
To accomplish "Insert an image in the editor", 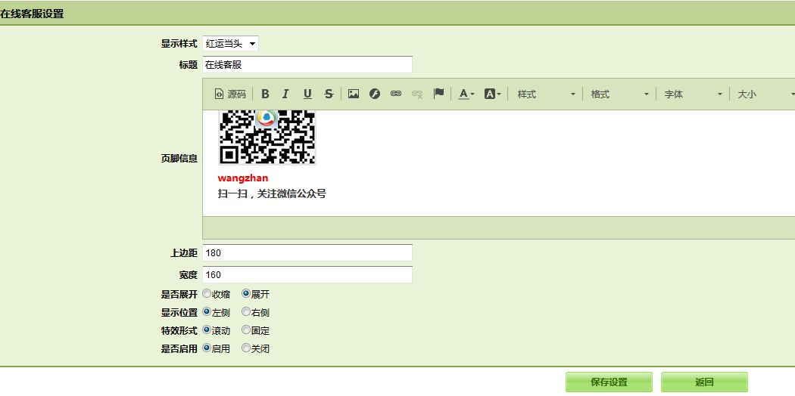I will pyautogui.click(x=354, y=94).
